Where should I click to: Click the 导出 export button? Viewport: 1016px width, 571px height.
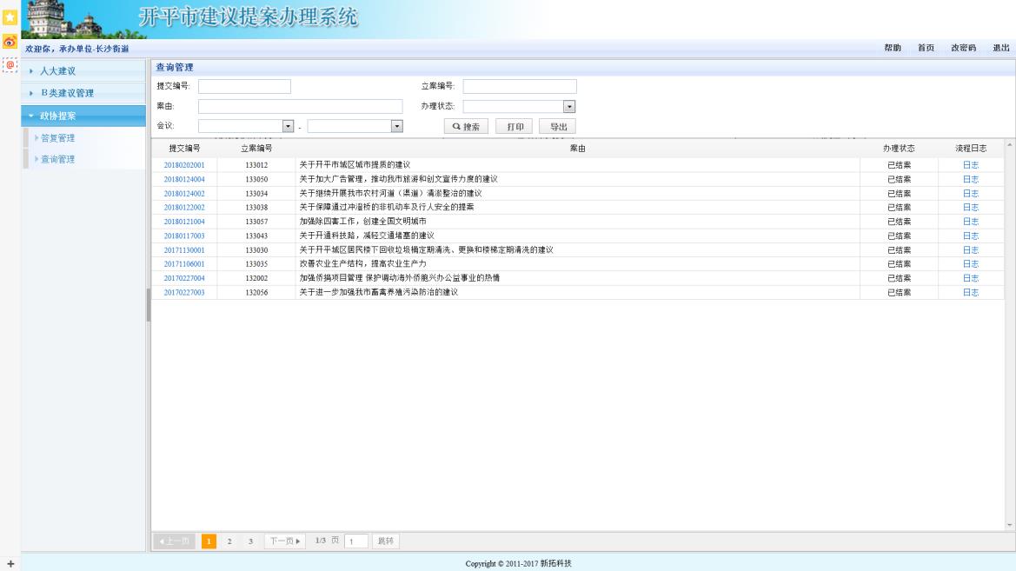(557, 127)
